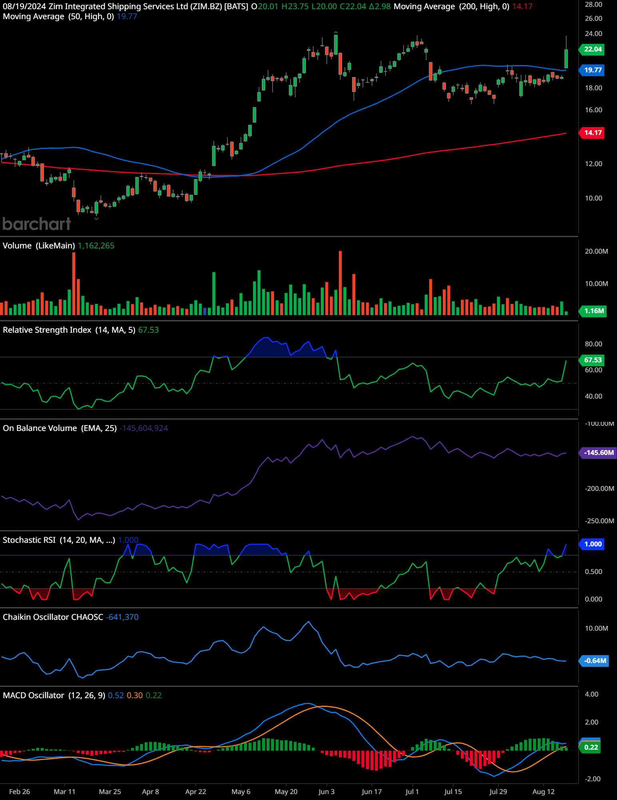This screenshot has height=800, width=617.
Task: Click the C22.04 close price in header
Action: point(353,6)
